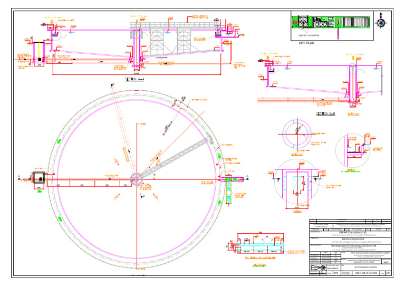405x286 pixels.
Task: Select the green key plan site layout
Action: pos(331,22)
